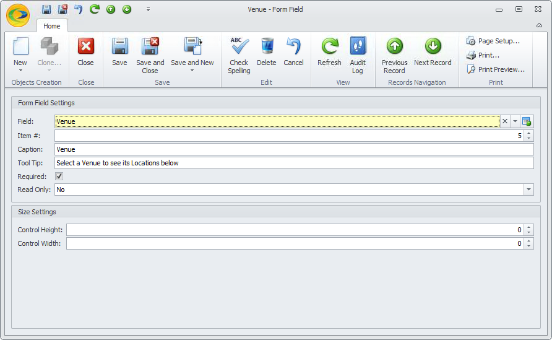
Task: Click into the Field lookup box
Action: tap(277, 121)
